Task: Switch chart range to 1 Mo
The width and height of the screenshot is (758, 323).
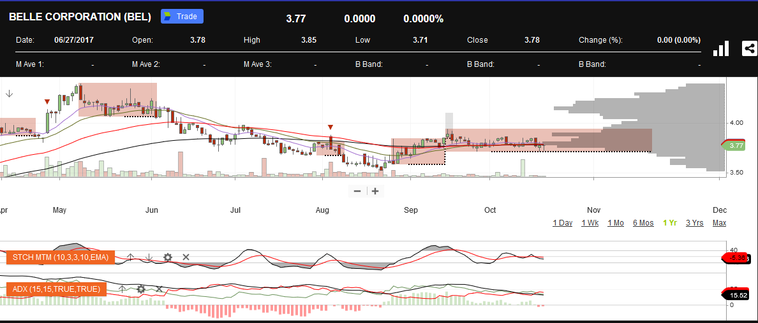Action: point(616,222)
